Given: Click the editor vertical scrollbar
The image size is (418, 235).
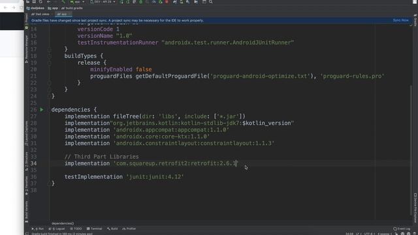Looking at the screenshot, I should (411, 149).
